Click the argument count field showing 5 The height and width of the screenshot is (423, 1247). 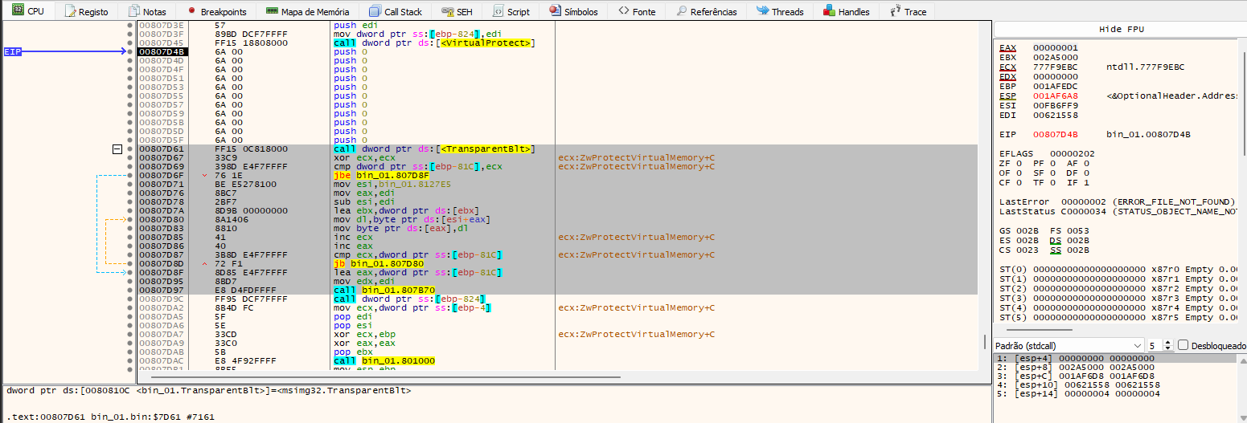(x=1155, y=345)
